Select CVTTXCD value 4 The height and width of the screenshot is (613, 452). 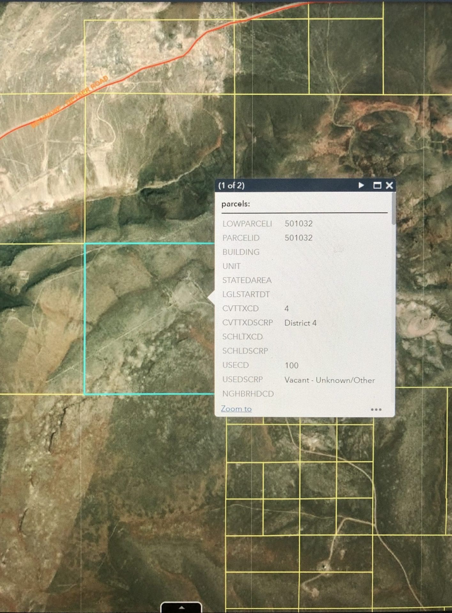point(287,308)
